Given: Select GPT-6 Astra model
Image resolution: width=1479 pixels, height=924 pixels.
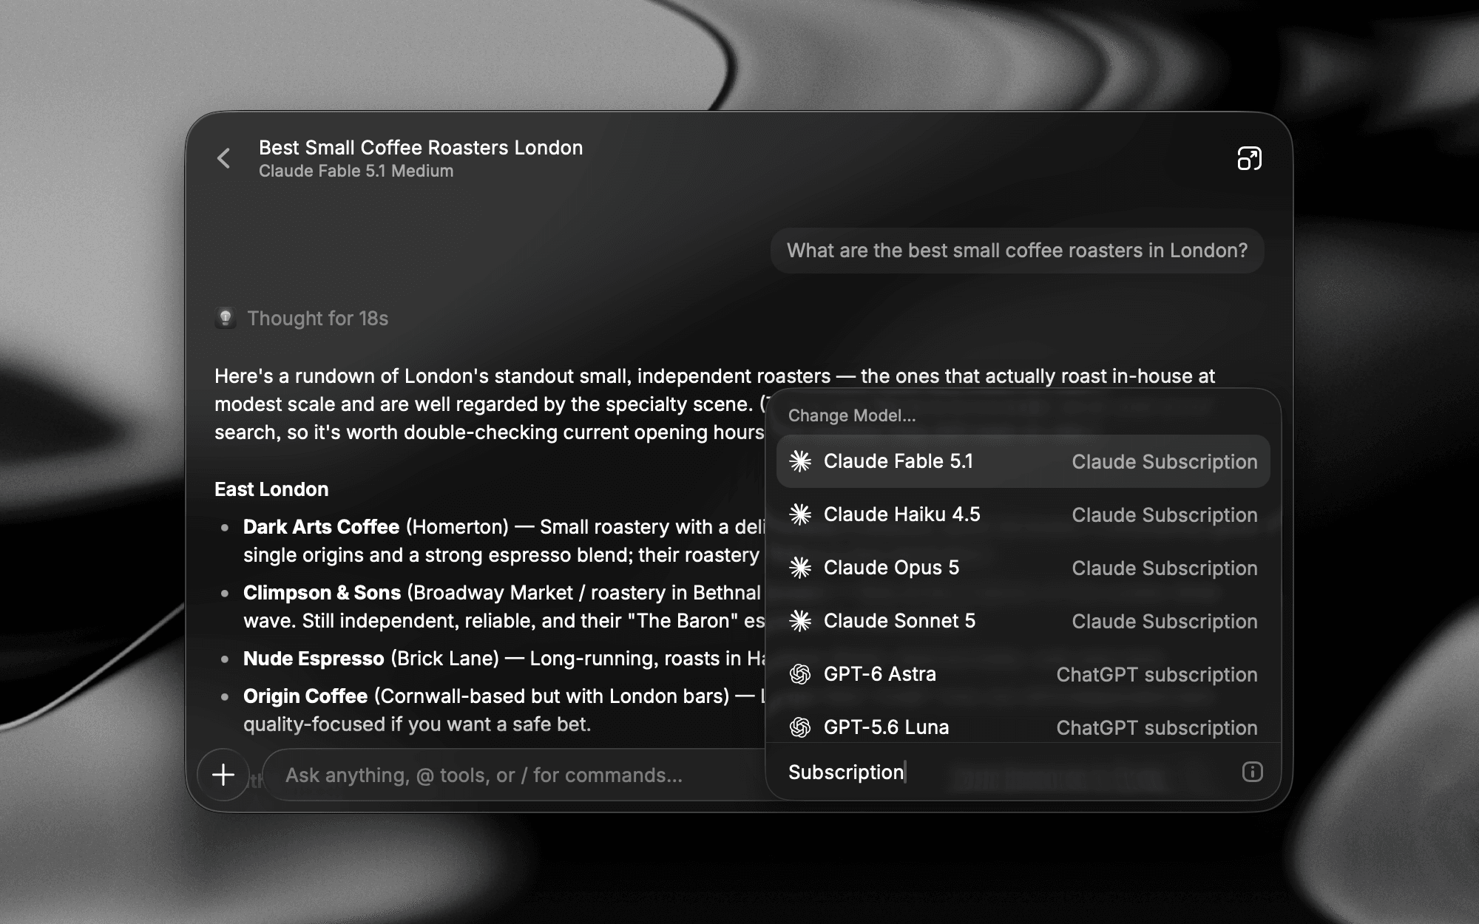Looking at the screenshot, I should (x=1023, y=674).
